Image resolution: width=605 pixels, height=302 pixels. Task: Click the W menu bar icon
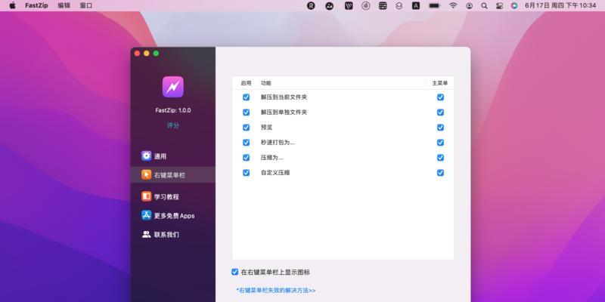(x=349, y=6)
